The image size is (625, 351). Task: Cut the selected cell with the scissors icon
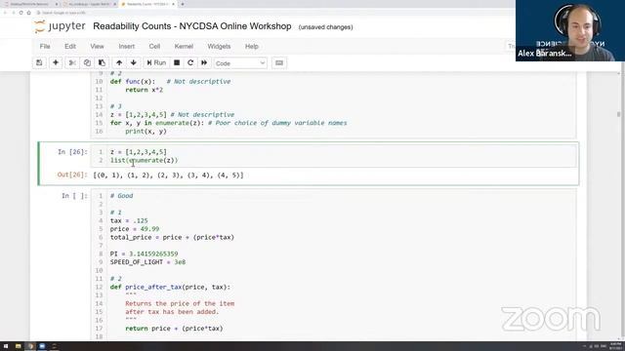72,62
